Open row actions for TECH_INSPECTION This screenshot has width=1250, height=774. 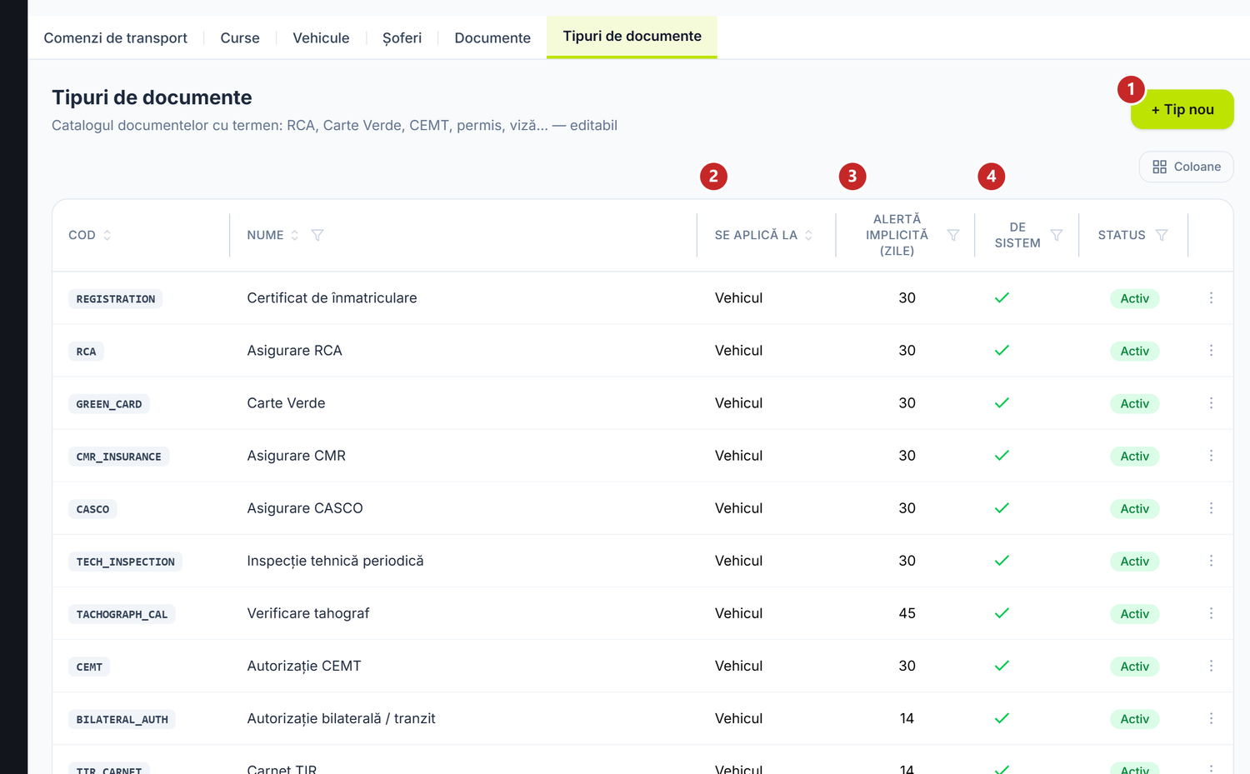[x=1211, y=561]
